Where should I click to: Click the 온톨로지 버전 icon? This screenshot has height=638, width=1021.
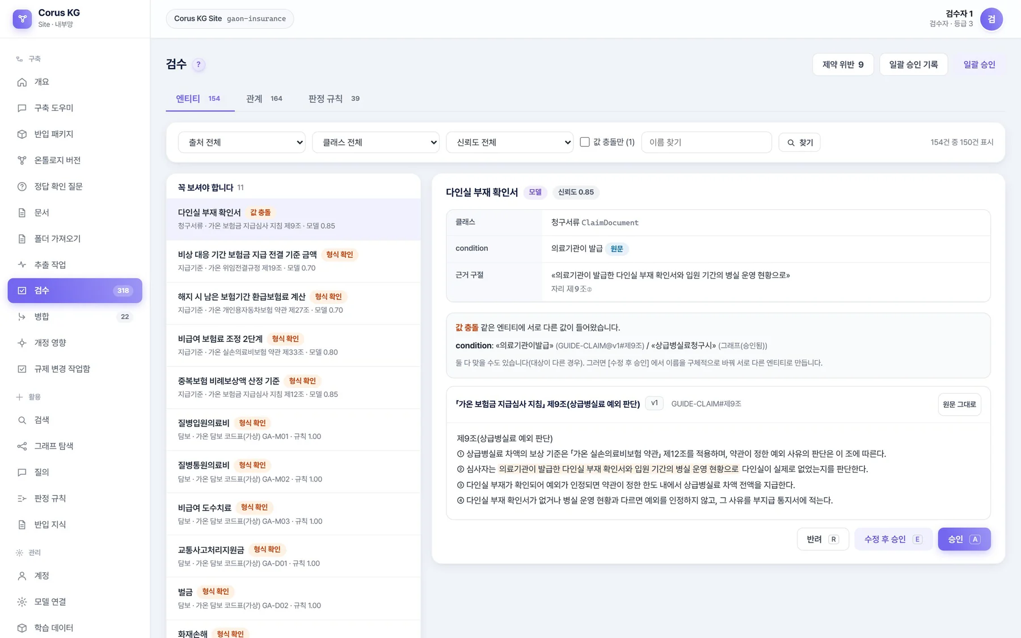(x=22, y=160)
